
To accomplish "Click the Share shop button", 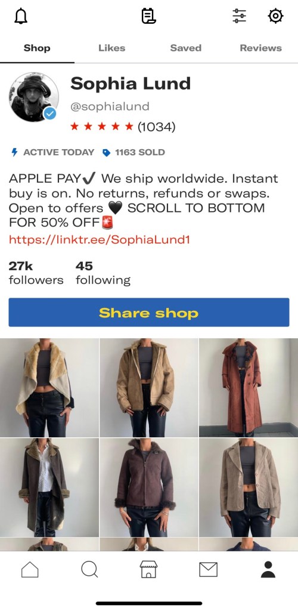I will pos(149,313).
